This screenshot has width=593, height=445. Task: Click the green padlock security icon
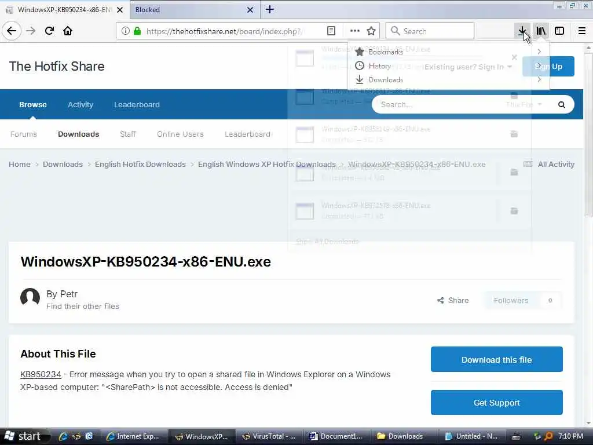137,31
